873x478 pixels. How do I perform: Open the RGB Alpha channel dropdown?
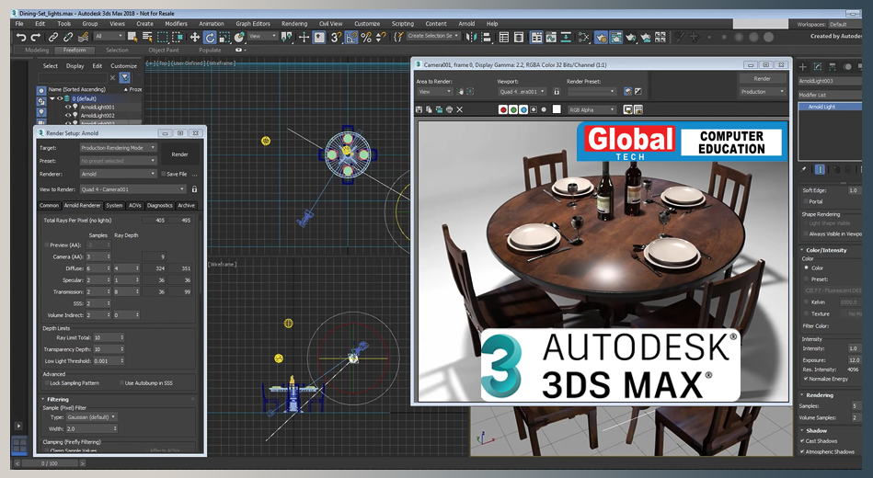[x=591, y=109]
